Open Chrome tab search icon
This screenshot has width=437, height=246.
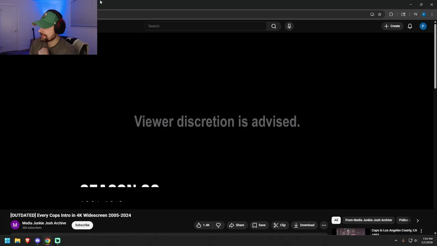[x=403, y=14]
